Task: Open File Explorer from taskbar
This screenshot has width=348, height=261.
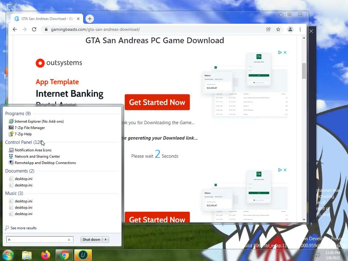Action: coord(27,255)
